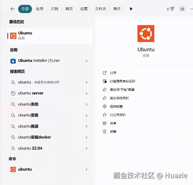The width and height of the screenshot is (193, 185).
Task: Click the trash icon beside 卸载
Action: coord(104,132)
